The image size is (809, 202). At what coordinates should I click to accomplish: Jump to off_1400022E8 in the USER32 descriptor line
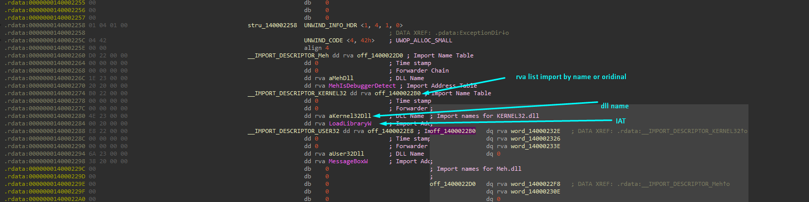390,131
